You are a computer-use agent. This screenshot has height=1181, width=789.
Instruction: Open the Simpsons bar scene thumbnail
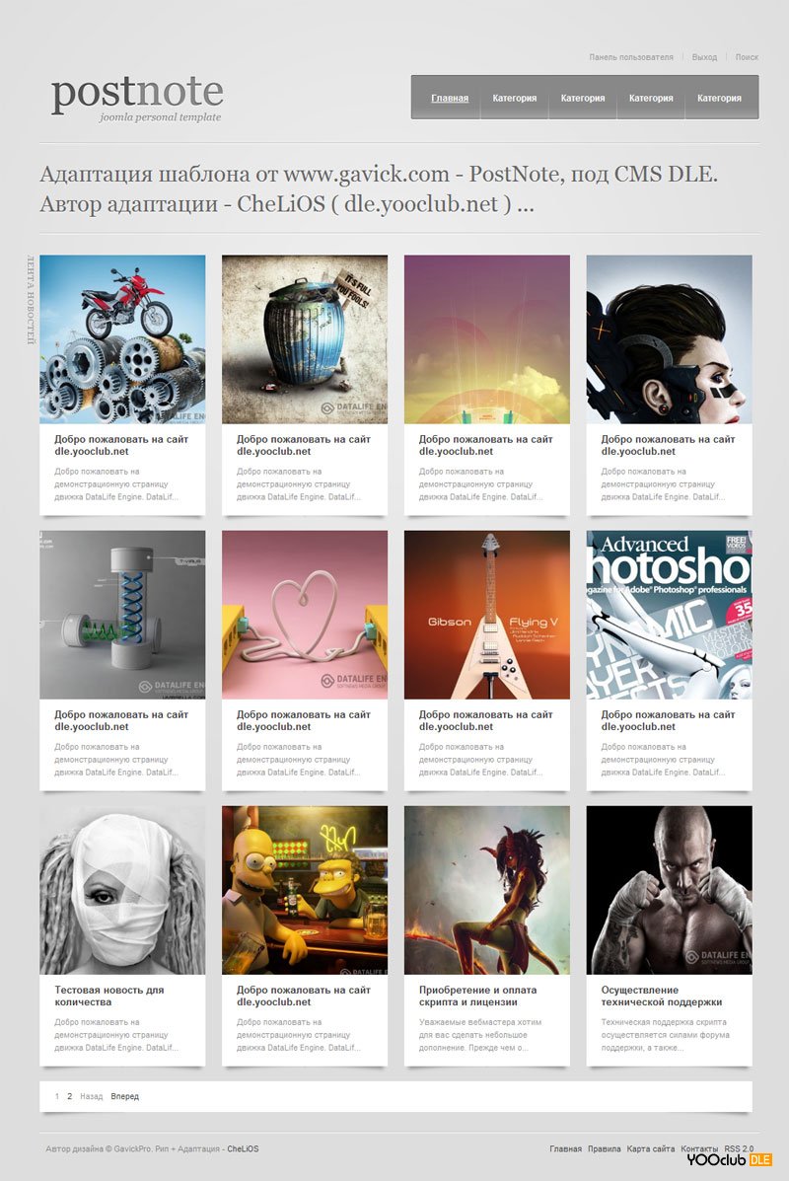(305, 890)
